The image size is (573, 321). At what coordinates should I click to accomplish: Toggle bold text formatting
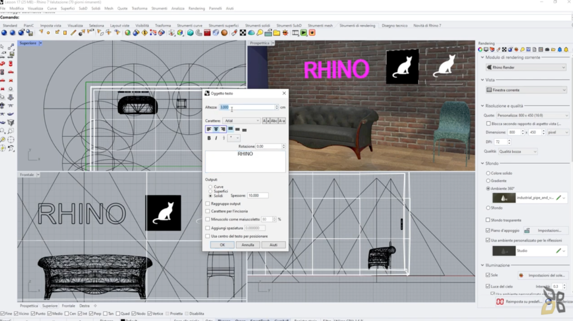pyautogui.click(x=209, y=138)
